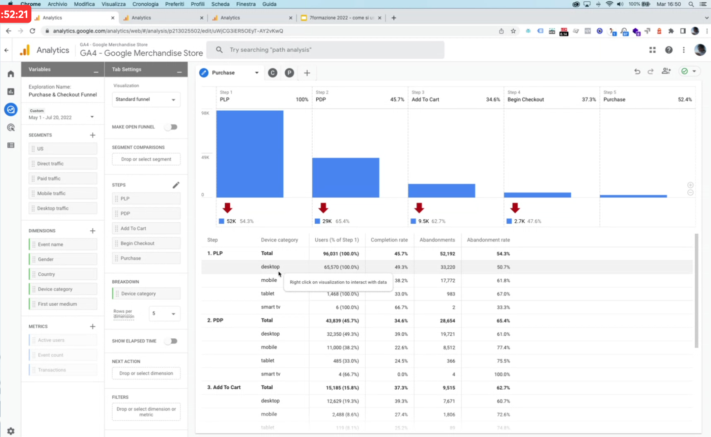The image size is (711, 437).
Task: Open the custom date range dropdown
Action: pyautogui.click(x=92, y=117)
